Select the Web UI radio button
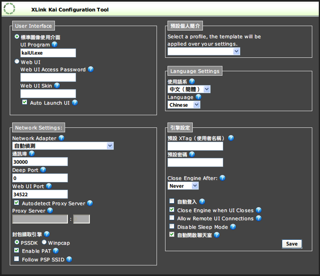 17,62
